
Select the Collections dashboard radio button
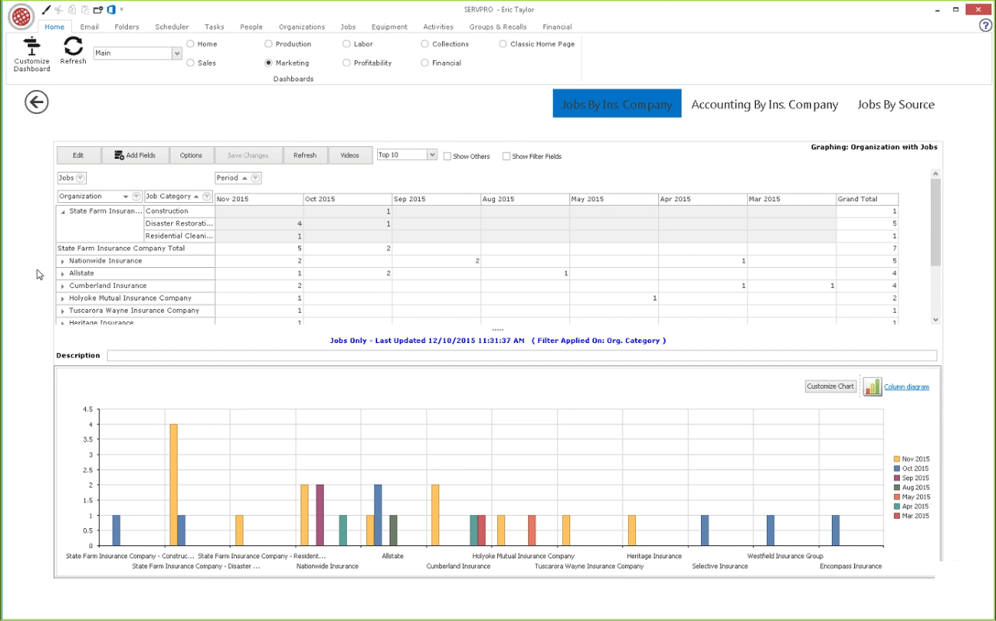[425, 44]
